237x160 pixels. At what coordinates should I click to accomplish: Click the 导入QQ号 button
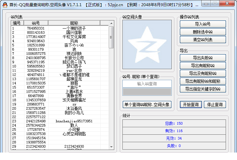203,24
